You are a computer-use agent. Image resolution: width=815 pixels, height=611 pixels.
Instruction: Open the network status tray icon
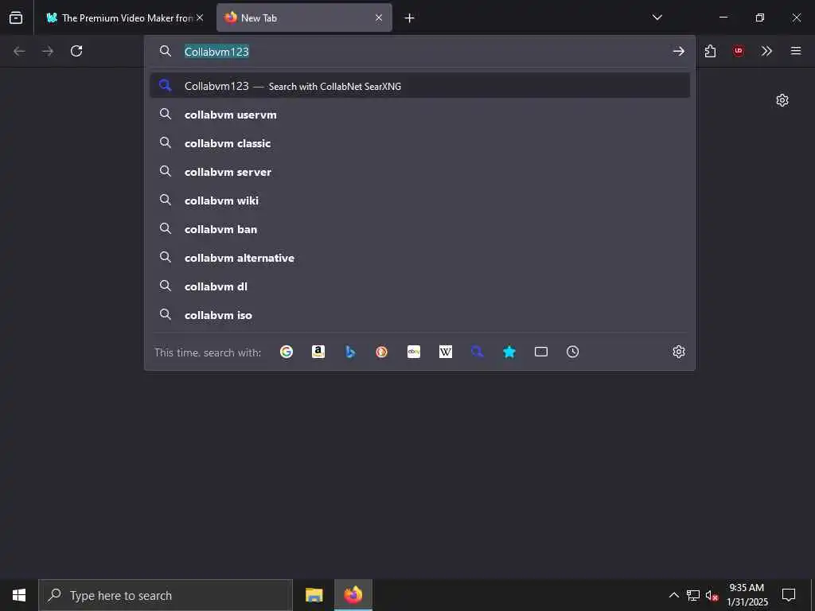tap(693, 595)
